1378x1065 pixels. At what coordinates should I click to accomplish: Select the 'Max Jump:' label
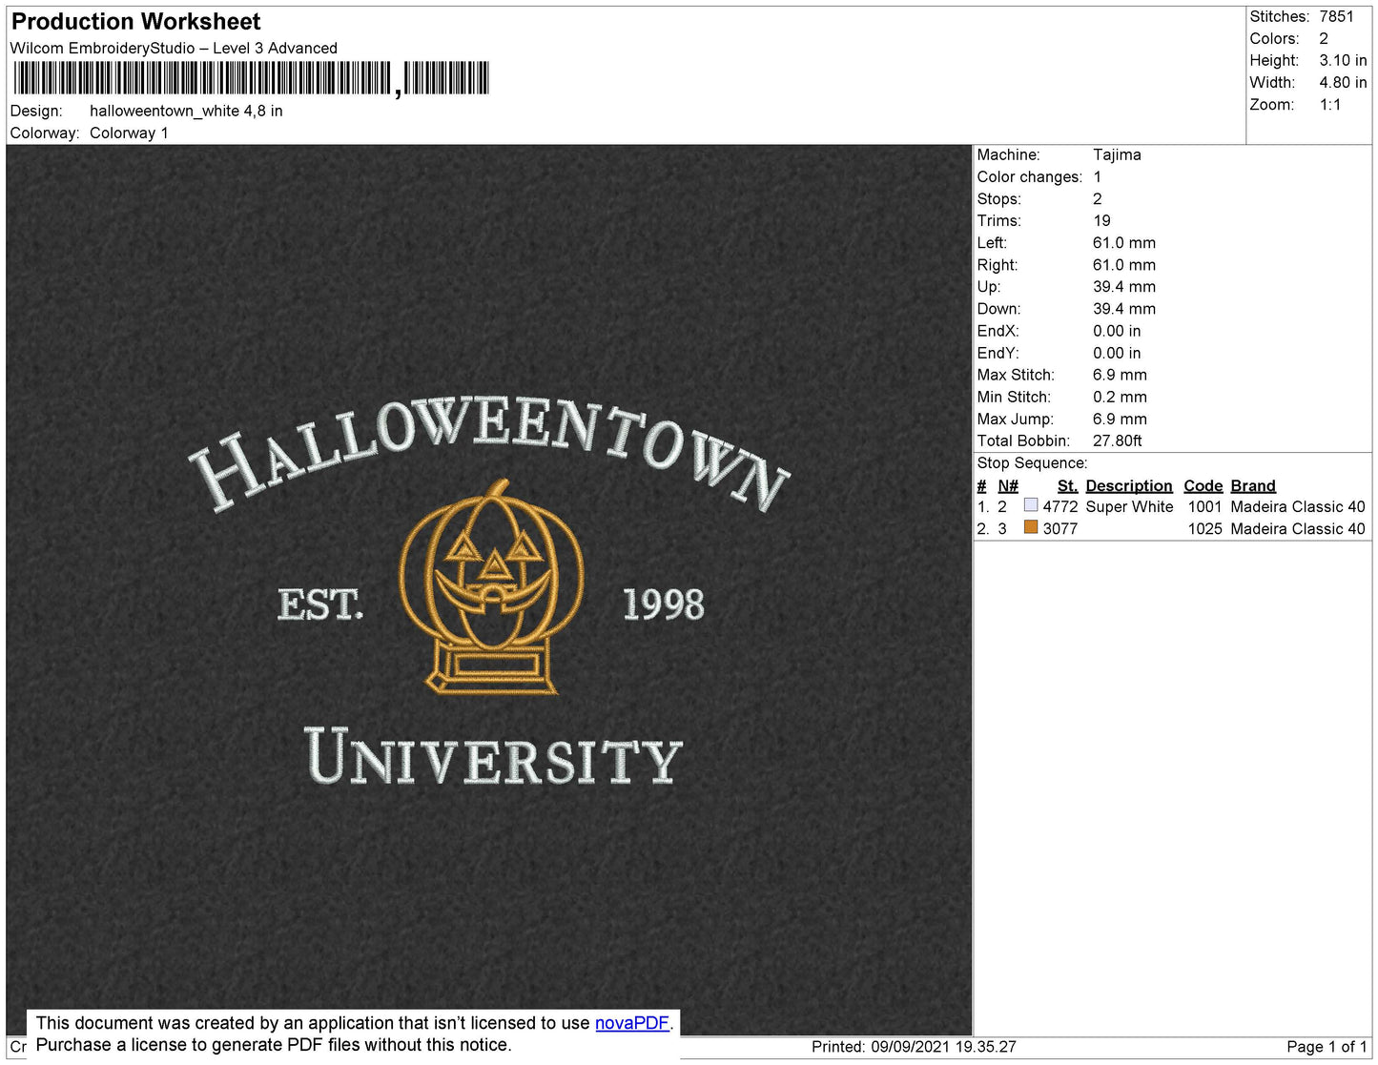tap(1015, 419)
